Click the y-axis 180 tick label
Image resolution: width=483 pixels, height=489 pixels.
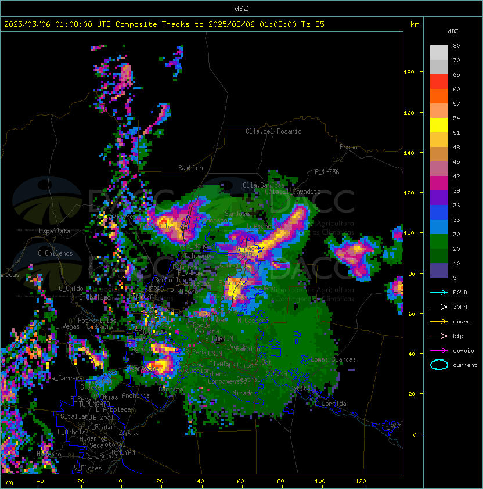409,73
